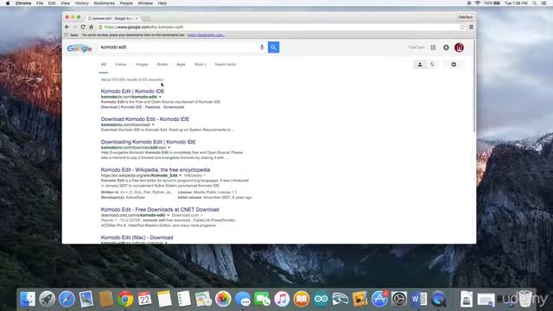553x311 pixels.
Task: Open Komodo Edit (Mac) - Download result
Action: pos(137,238)
